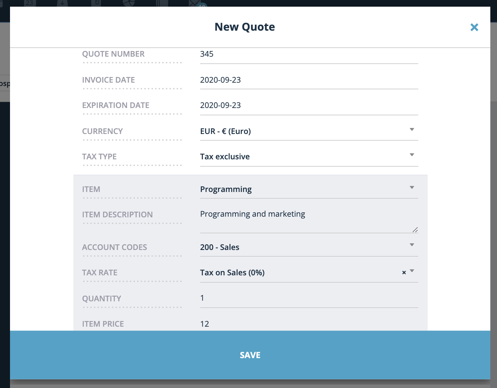Edit the Item Price field
The height and width of the screenshot is (388, 497).
(309, 324)
